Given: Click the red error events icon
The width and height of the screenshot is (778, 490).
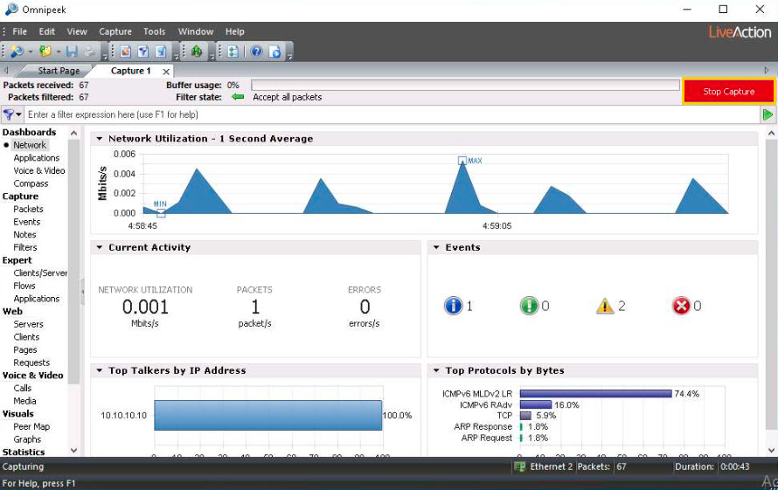Looking at the screenshot, I should click(681, 306).
